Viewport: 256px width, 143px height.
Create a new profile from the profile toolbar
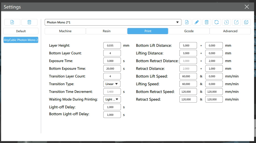point(187,22)
